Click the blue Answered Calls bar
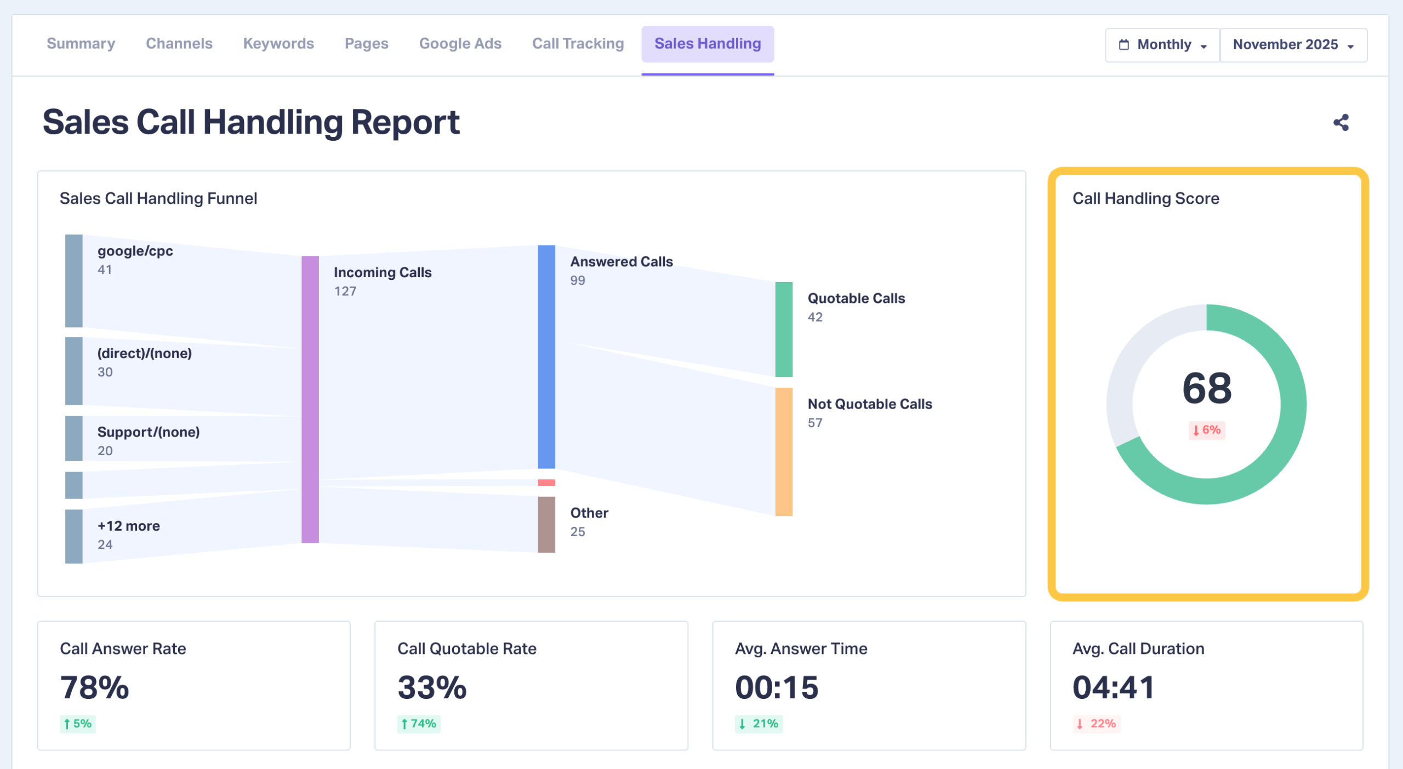Image resolution: width=1403 pixels, height=769 pixels. click(546, 357)
